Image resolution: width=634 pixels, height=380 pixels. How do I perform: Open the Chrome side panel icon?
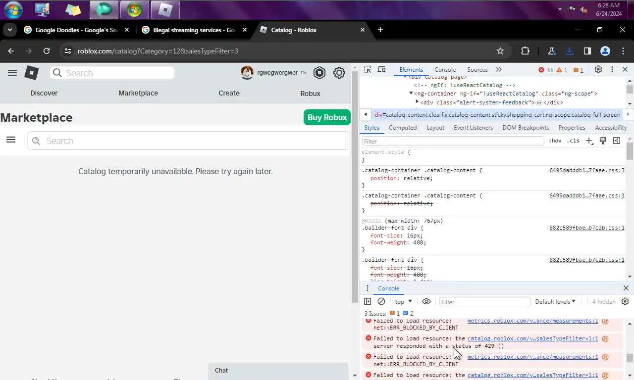[x=587, y=51]
